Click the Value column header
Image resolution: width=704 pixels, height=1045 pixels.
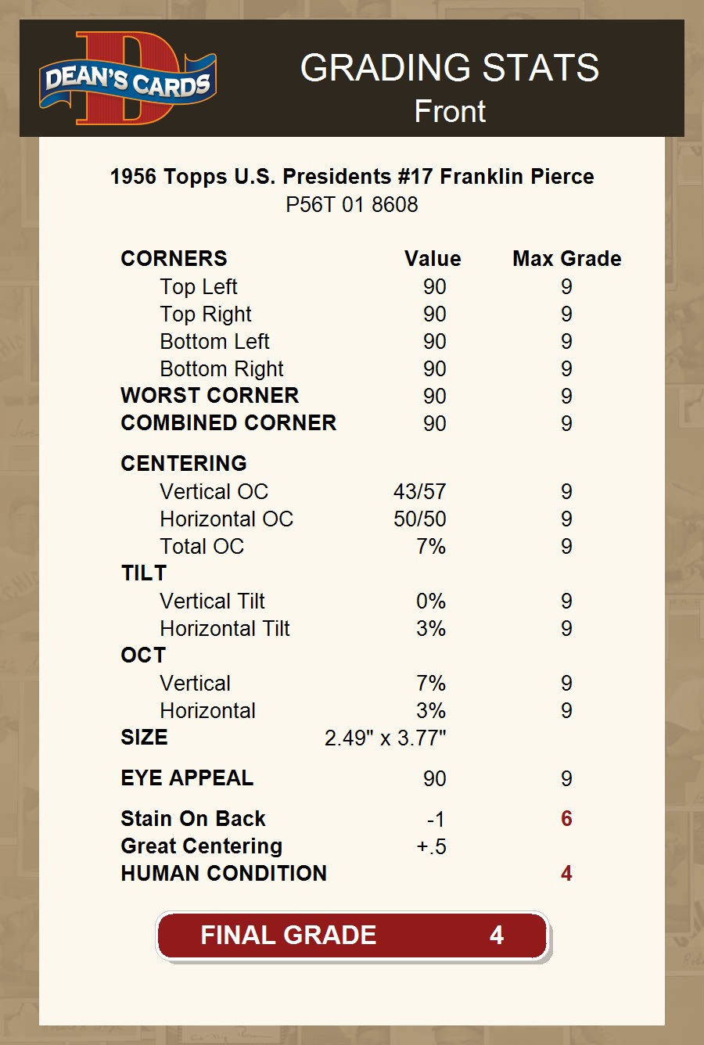tap(433, 259)
